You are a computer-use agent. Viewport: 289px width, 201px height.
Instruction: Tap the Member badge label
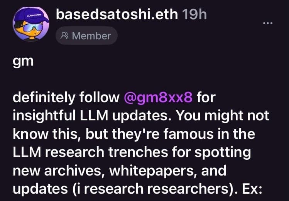[91, 36]
